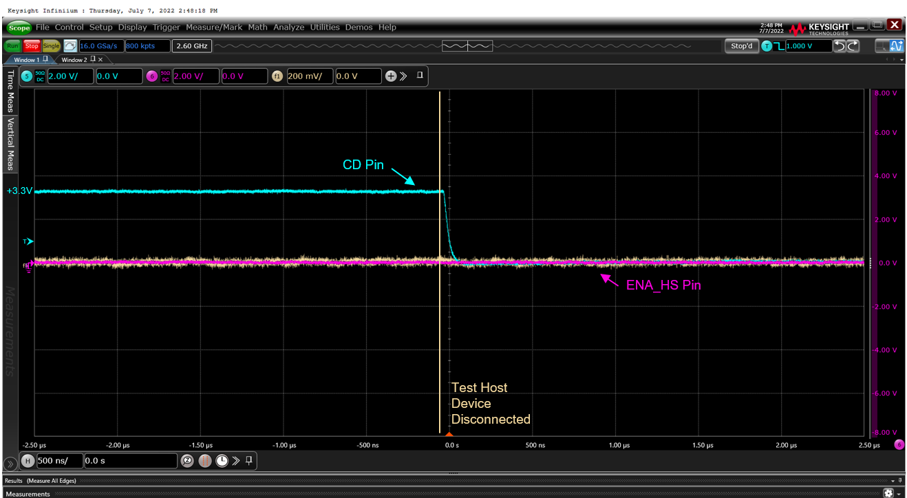Click the Stop'd status button
Viewport: 907px width, 498px height.
pos(741,45)
